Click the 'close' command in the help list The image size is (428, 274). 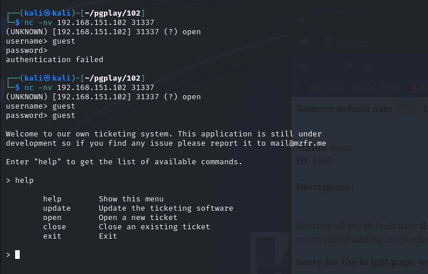[x=55, y=227]
